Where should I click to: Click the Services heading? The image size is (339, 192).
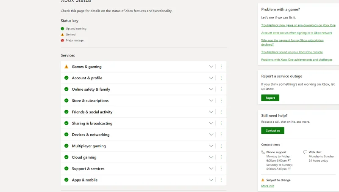(68, 55)
